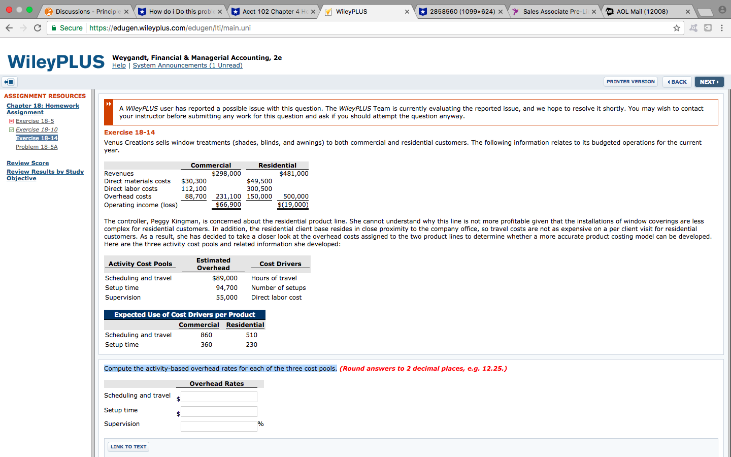
Task: Click the browser back arrow
Action: [x=9, y=28]
